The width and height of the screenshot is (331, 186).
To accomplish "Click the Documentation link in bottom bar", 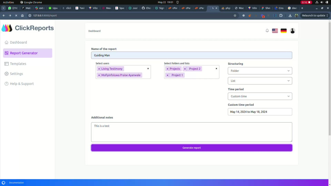I will pyautogui.click(x=17, y=183).
